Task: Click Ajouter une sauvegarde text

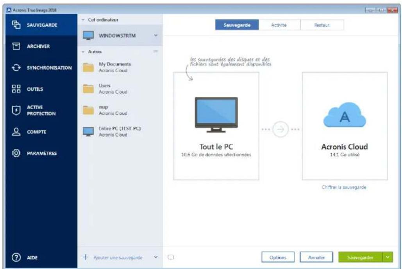Action: point(118,257)
